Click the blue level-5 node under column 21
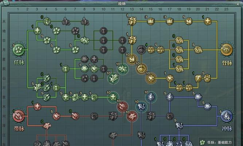The image size is (243, 146). click(208, 107)
